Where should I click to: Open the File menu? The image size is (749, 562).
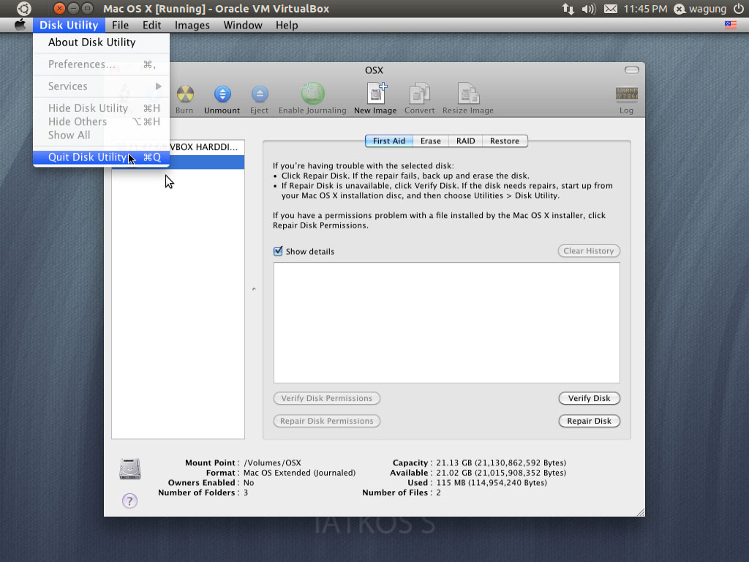pos(121,25)
